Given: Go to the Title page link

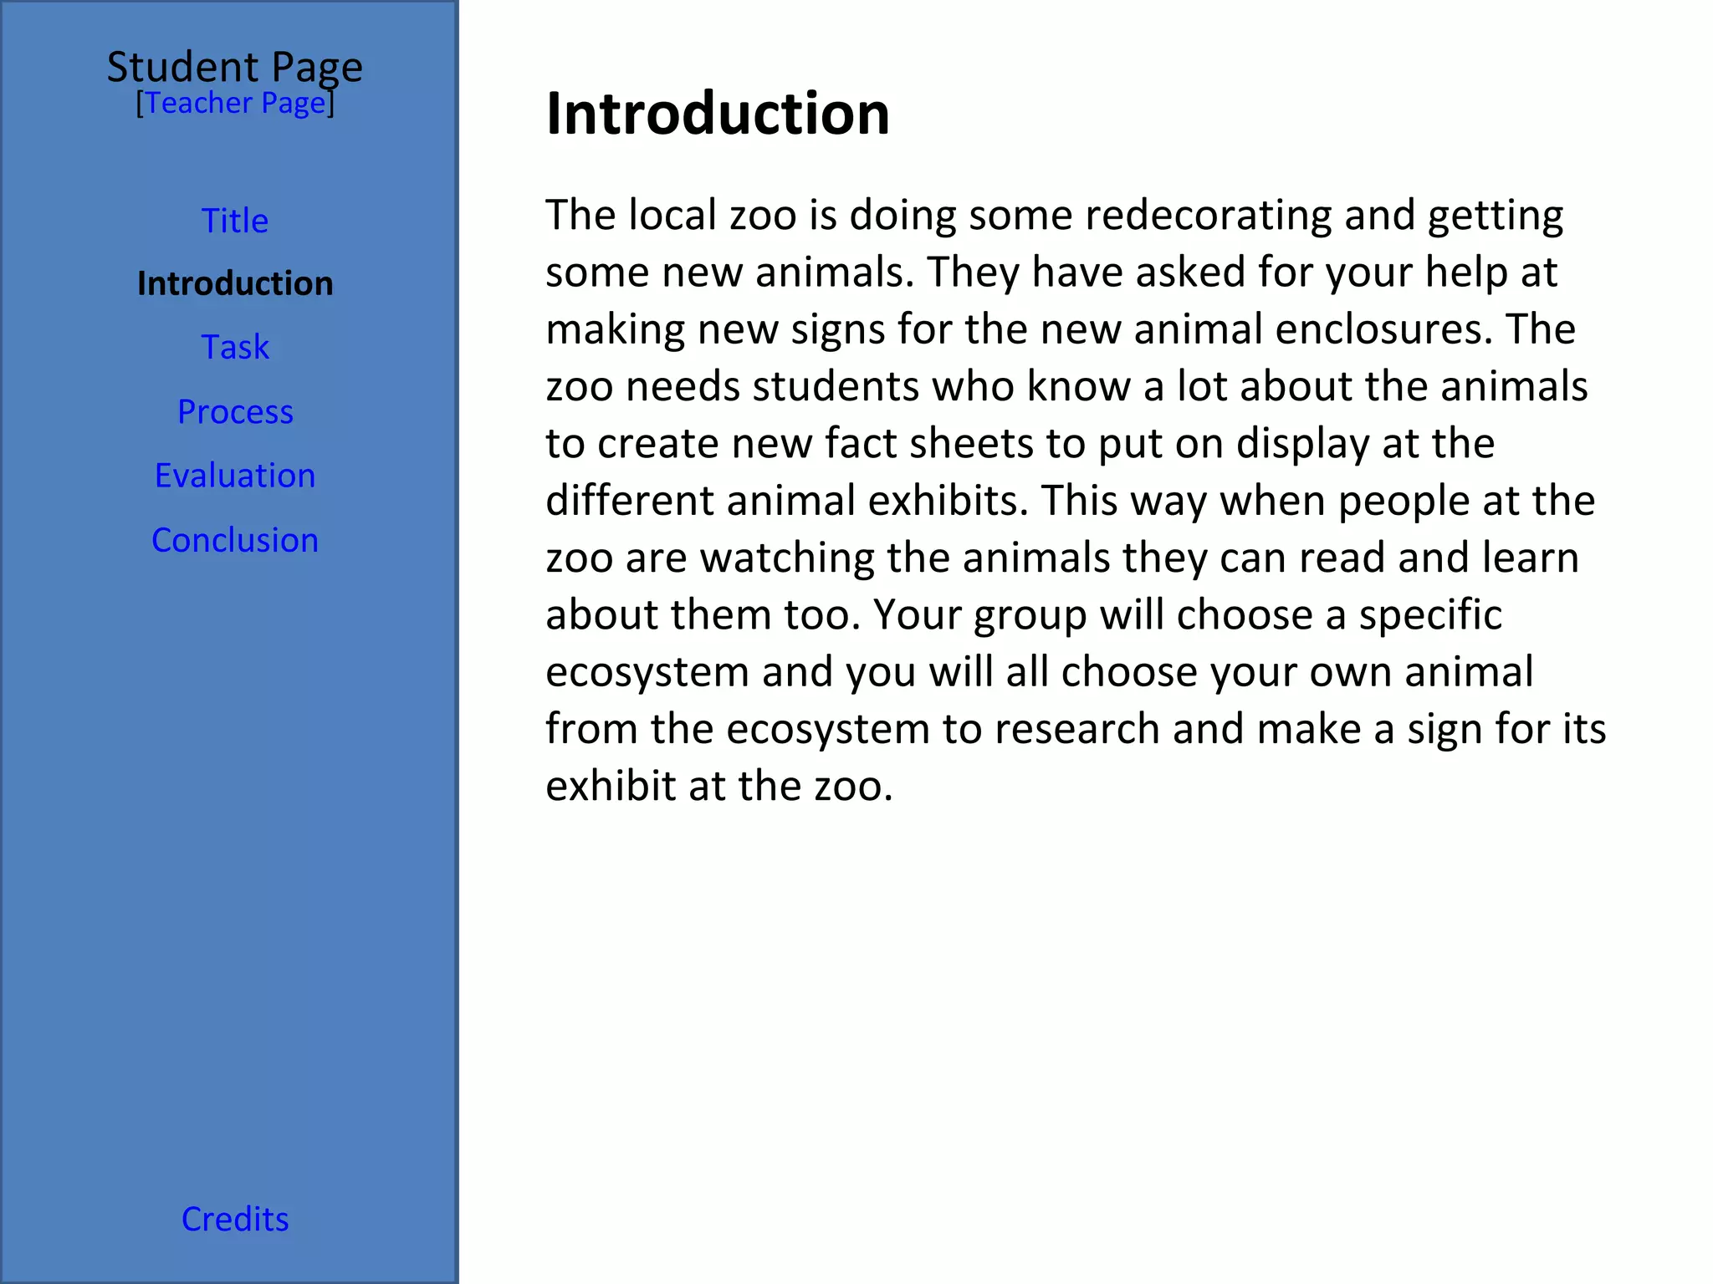Looking at the screenshot, I should click(235, 222).
